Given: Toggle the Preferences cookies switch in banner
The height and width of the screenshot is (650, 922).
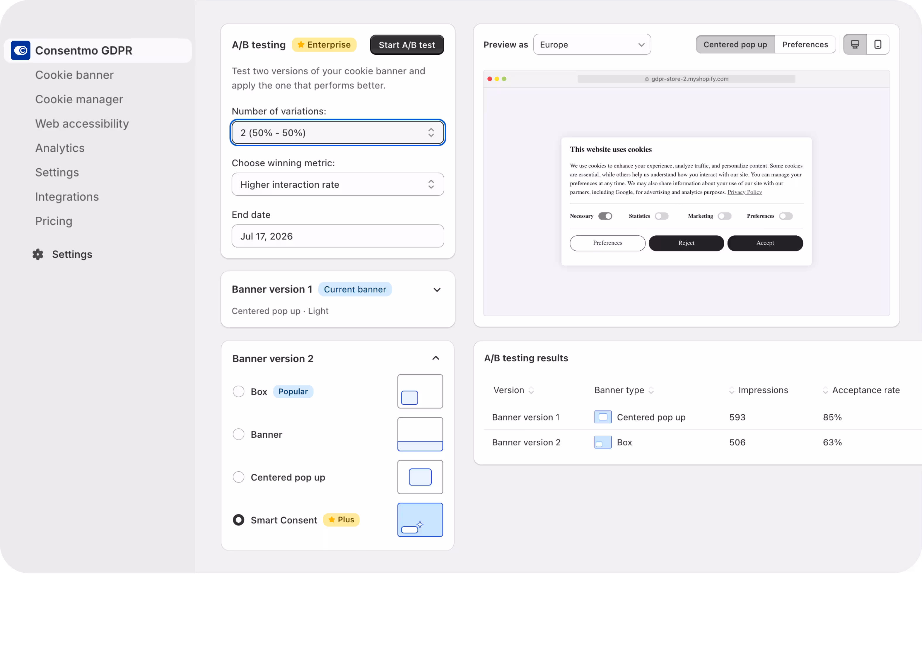Looking at the screenshot, I should tap(786, 216).
